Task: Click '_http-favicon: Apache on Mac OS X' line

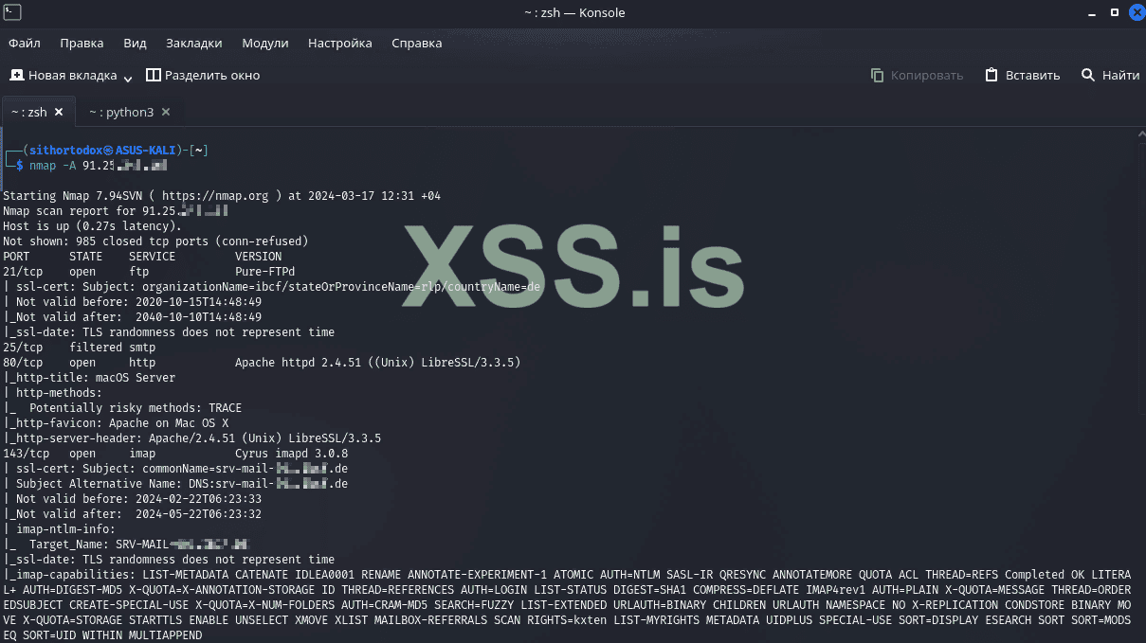Action: click(x=116, y=423)
